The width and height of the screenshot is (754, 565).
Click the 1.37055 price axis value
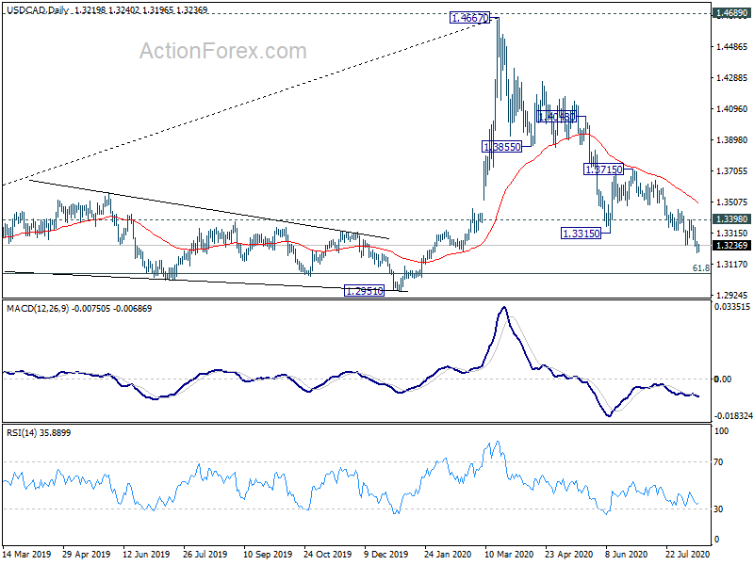coord(732,171)
